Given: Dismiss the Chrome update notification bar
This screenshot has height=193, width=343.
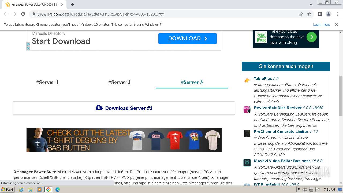Looking at the screenshot, I should click(337, 25).
